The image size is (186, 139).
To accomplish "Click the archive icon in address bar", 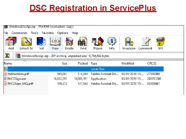I will 18,56.
